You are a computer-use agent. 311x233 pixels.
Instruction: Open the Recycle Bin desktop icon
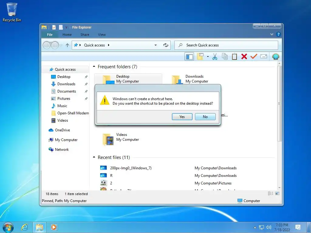pyautogui.click(x=12, y=12)
